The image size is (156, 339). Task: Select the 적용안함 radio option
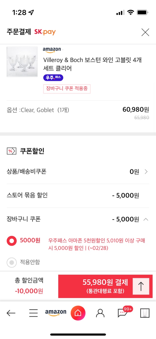tap(12, 262)
